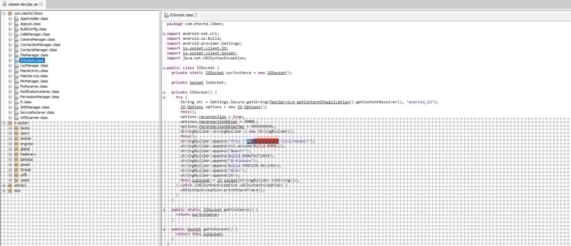
Task: Click the SMSManager.class file icon
Action: pyautogui.click(x=17, y=107)
